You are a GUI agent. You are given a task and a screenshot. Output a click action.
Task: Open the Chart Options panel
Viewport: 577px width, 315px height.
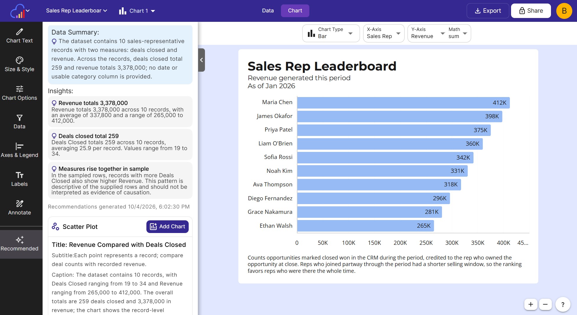[20, 93]
